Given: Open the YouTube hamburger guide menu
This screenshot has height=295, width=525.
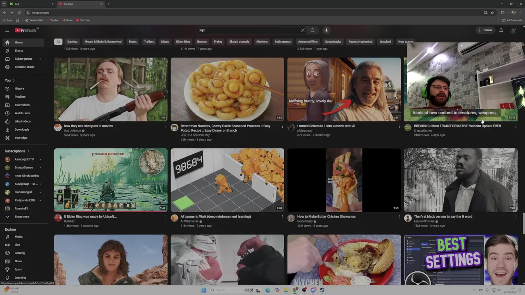Looking at the screenshot, I should click(x=7, y=30).
